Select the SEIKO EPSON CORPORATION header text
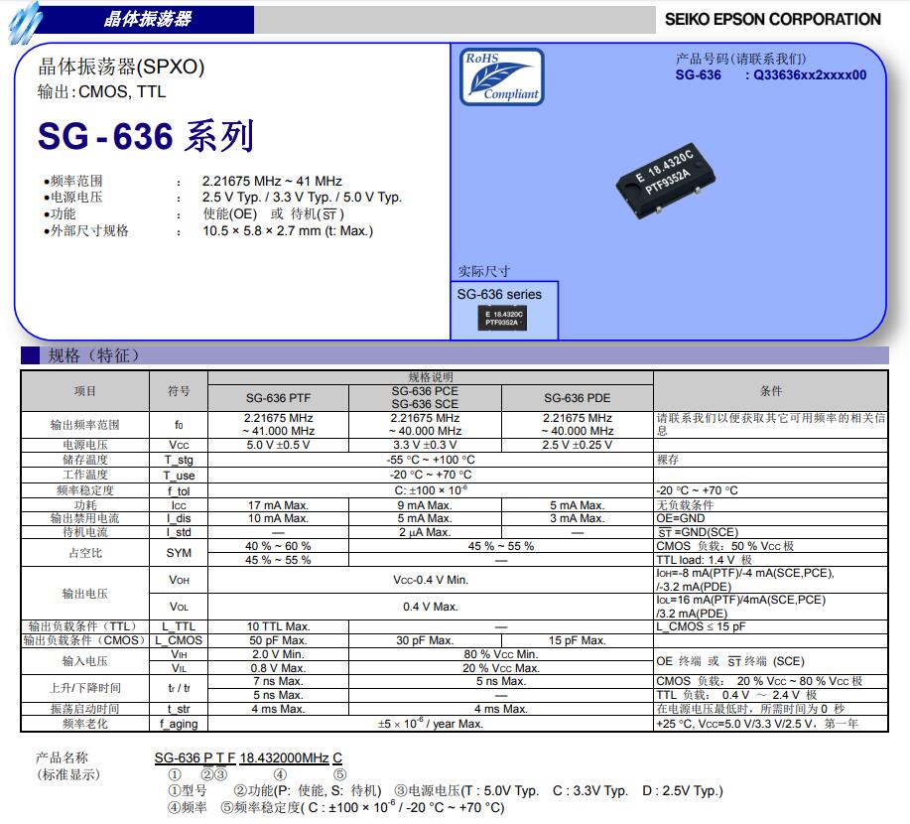 (x=772, y=19)
